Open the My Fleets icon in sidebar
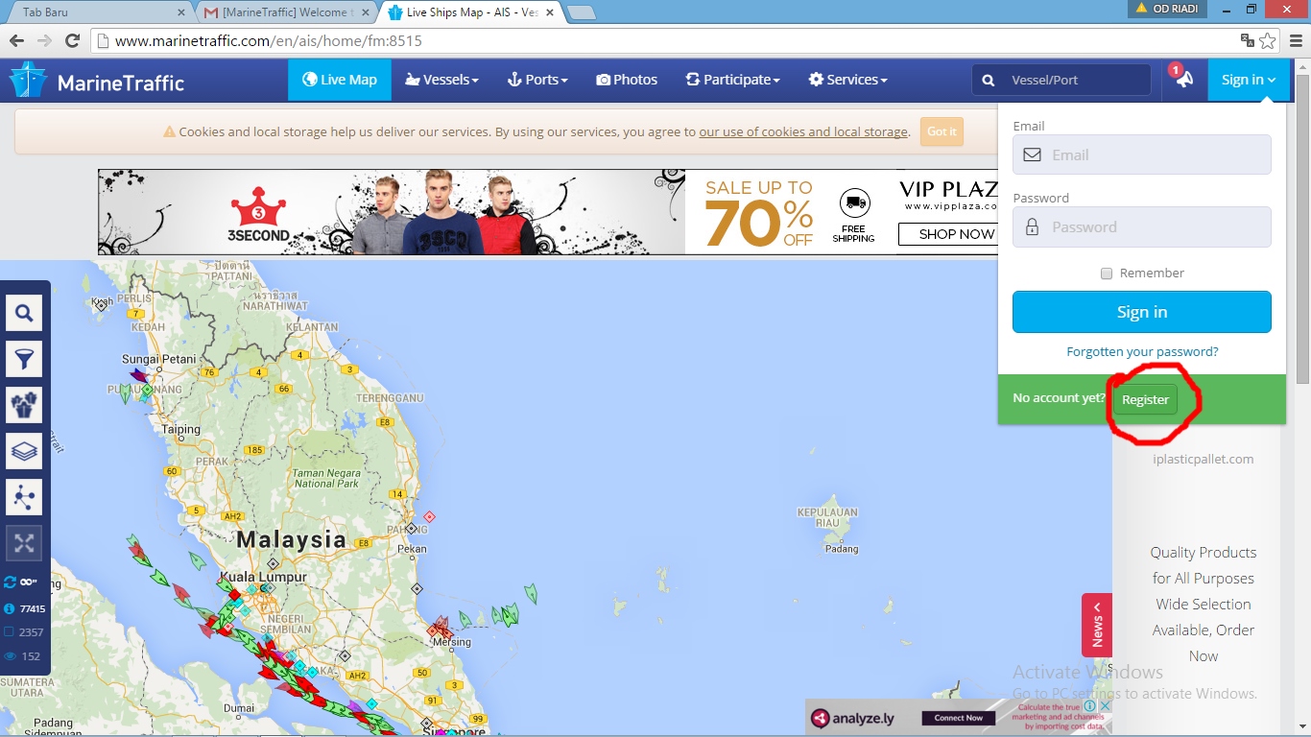The width and height of the screenshot is (1311, 737). click(x=24, y=405)
